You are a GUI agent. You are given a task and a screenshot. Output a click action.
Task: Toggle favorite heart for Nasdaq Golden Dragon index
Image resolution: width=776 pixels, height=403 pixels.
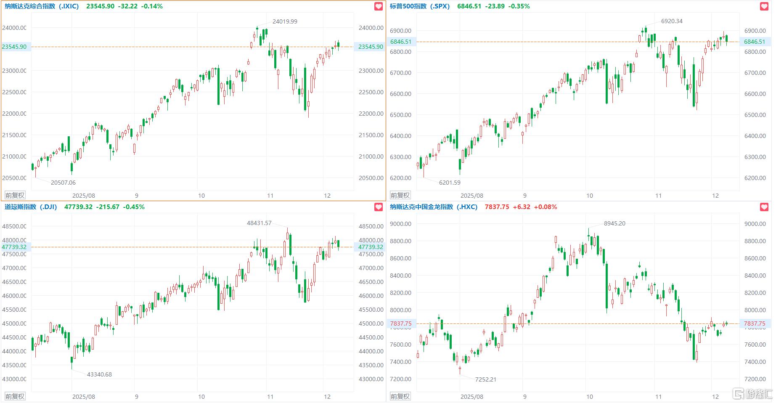(x=764, y=207)
